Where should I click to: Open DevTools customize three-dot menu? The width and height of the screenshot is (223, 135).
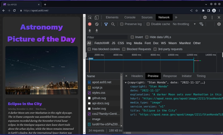(x=212, y=17)
